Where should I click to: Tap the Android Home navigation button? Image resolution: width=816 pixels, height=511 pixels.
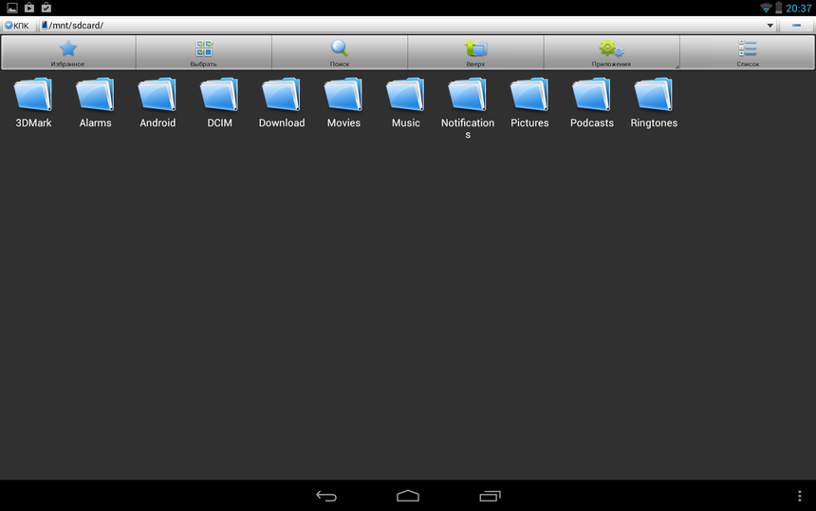[408, 496]
